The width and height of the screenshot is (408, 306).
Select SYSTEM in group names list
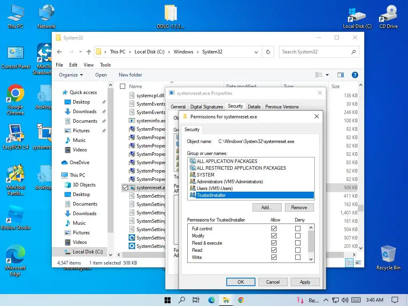pyautogui.click(x=251, y=175)
